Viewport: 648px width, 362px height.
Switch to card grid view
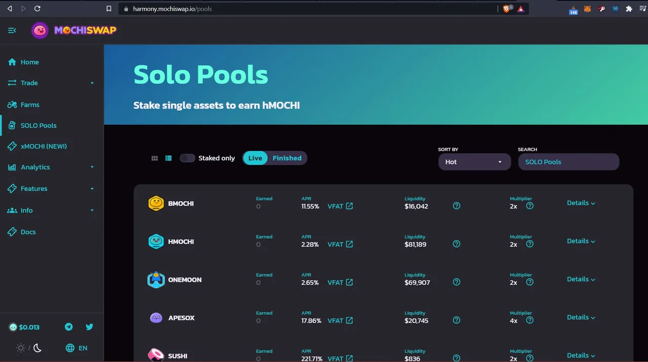(155, 158)
